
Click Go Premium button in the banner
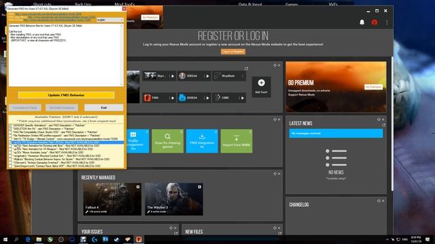[x=373, y=87]
